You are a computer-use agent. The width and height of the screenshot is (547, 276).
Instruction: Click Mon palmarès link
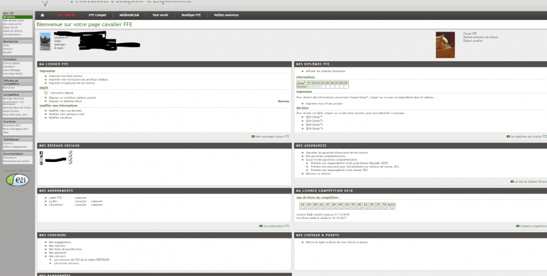pos(58,253)
